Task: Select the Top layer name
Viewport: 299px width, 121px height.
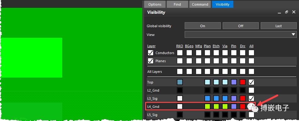Action: point(150,82)
